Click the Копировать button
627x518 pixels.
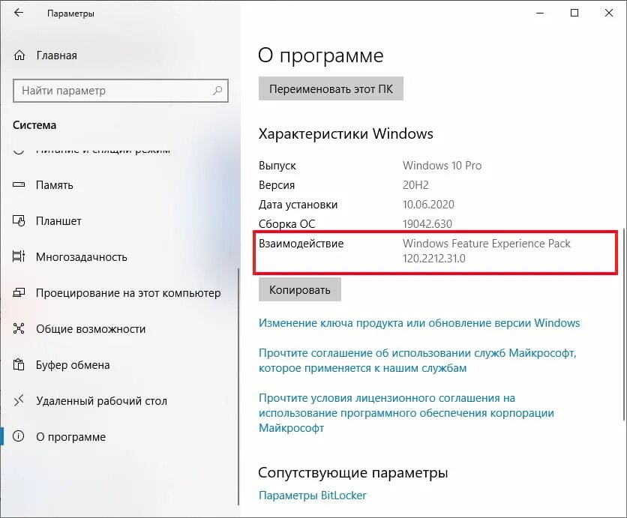click(299, 290)
